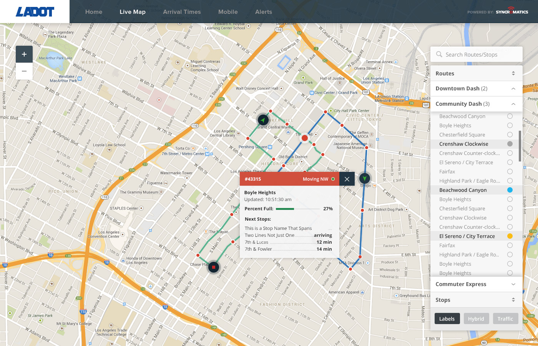Collapse the Downtown Dash section
This screenshot has height=346, width=538.
[513, 89]
